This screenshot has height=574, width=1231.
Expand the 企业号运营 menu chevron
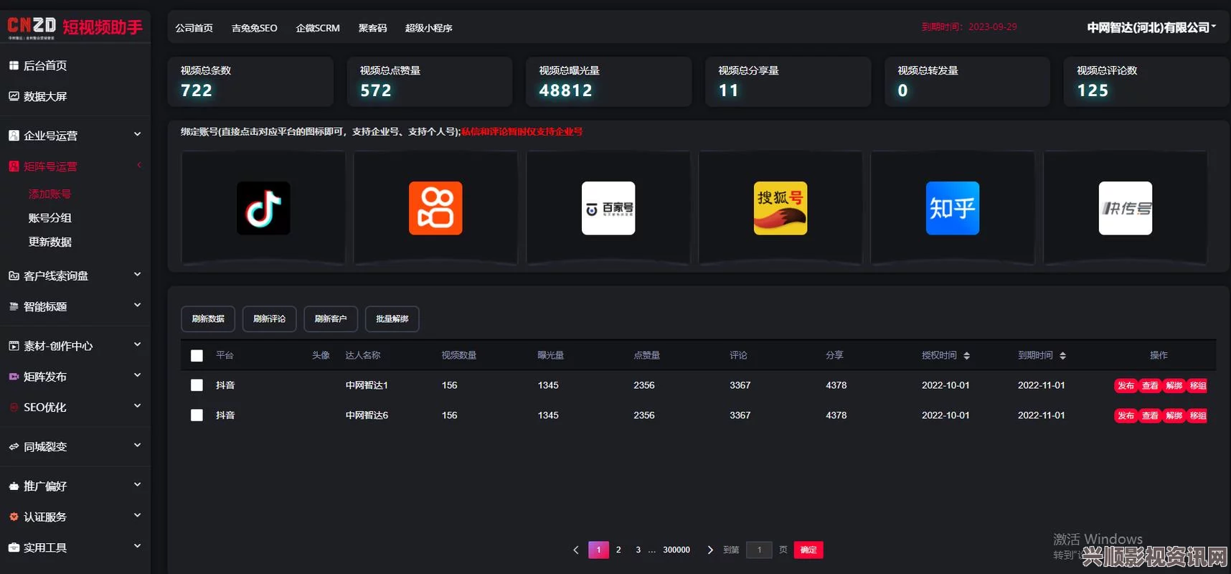[137, 134]
